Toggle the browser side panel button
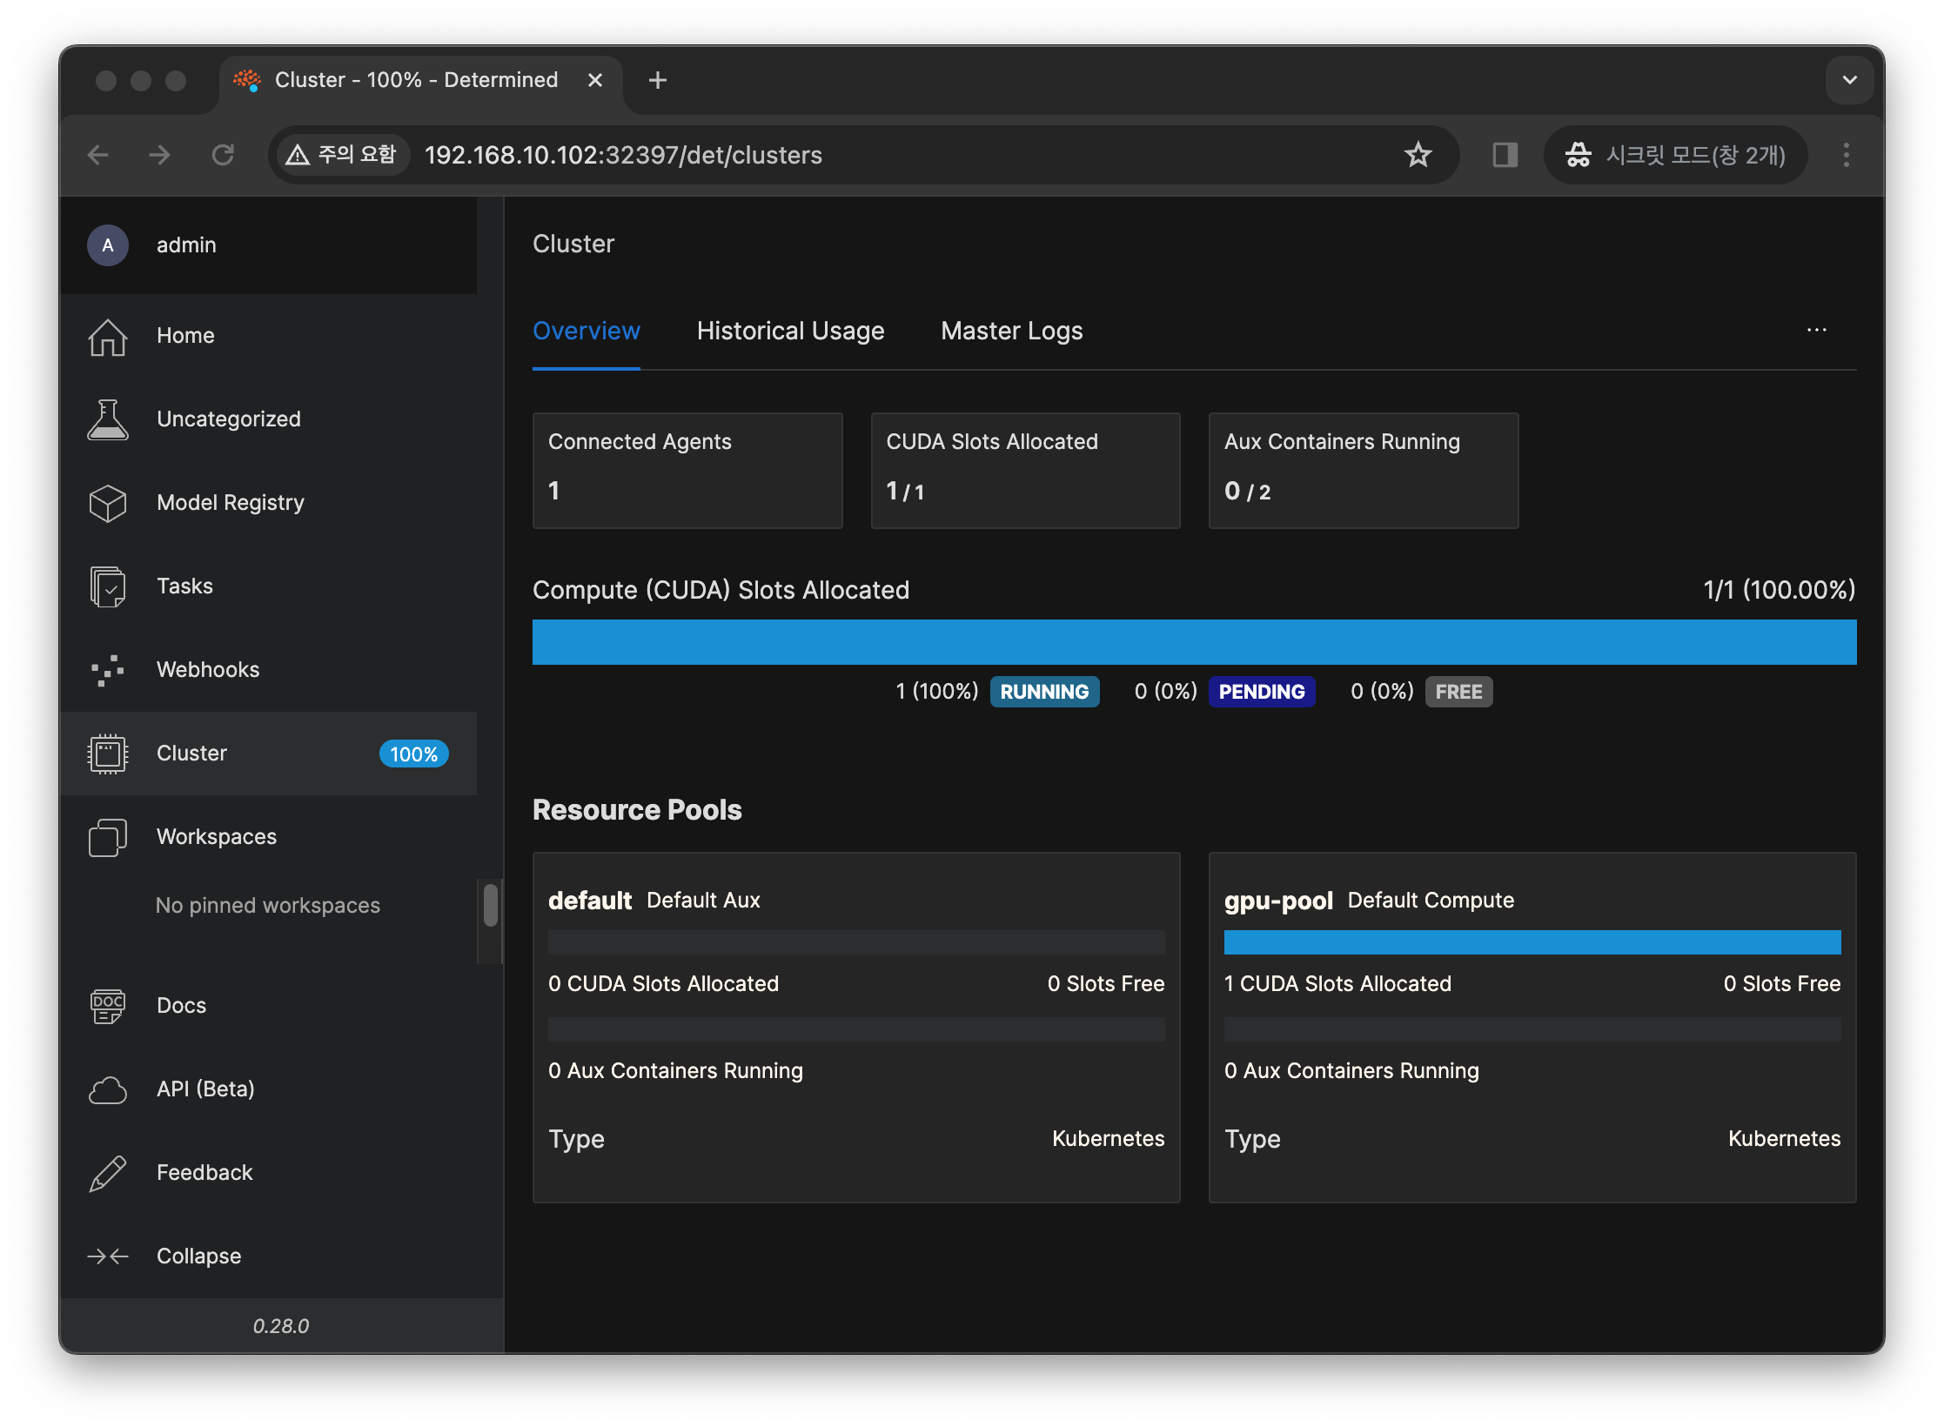 [1505, 155]
